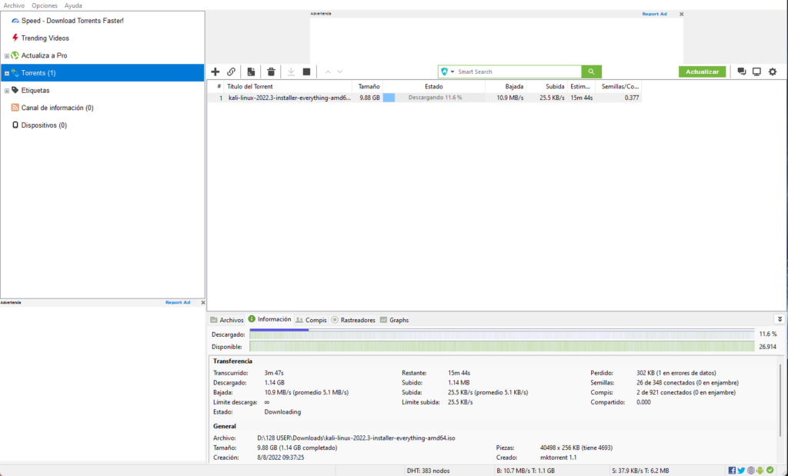The image size is (788, 476).
Task: Click into the Smart Search field
Action: [x=519, y=72]
